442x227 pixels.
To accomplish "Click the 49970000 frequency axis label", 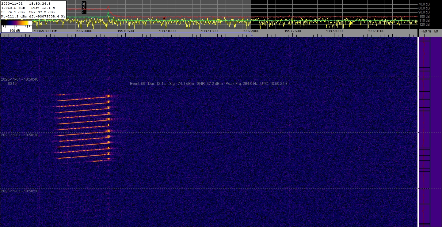I will point(83,31).
